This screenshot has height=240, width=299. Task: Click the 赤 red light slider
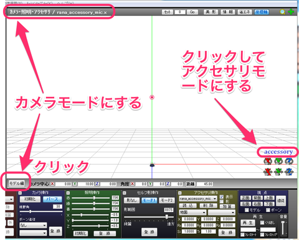point(90,198)
